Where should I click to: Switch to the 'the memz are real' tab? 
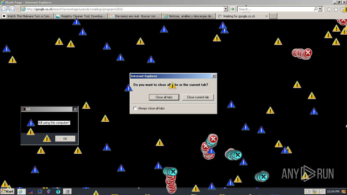coord(135,16)
